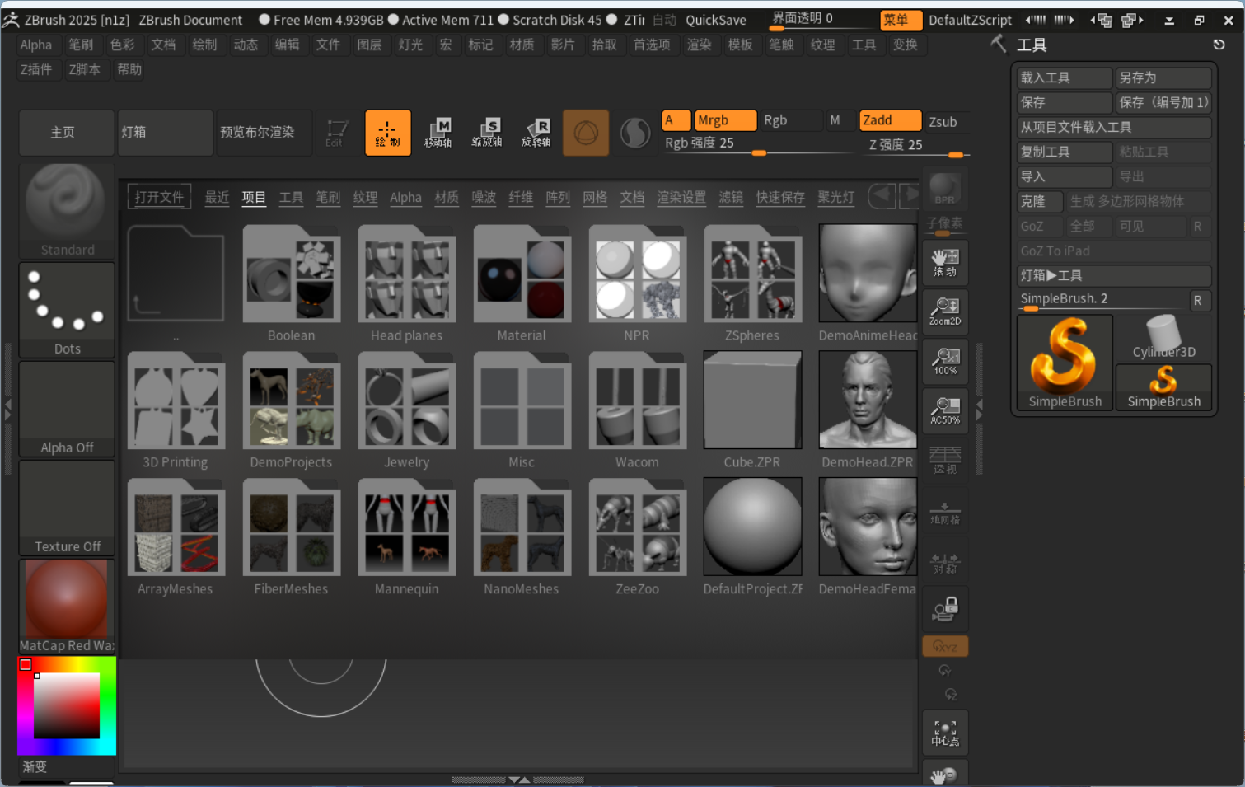Click the QuickSave button

point(716,20)
